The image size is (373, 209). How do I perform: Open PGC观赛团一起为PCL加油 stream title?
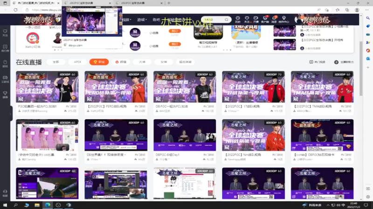click(x=37, y=106)
